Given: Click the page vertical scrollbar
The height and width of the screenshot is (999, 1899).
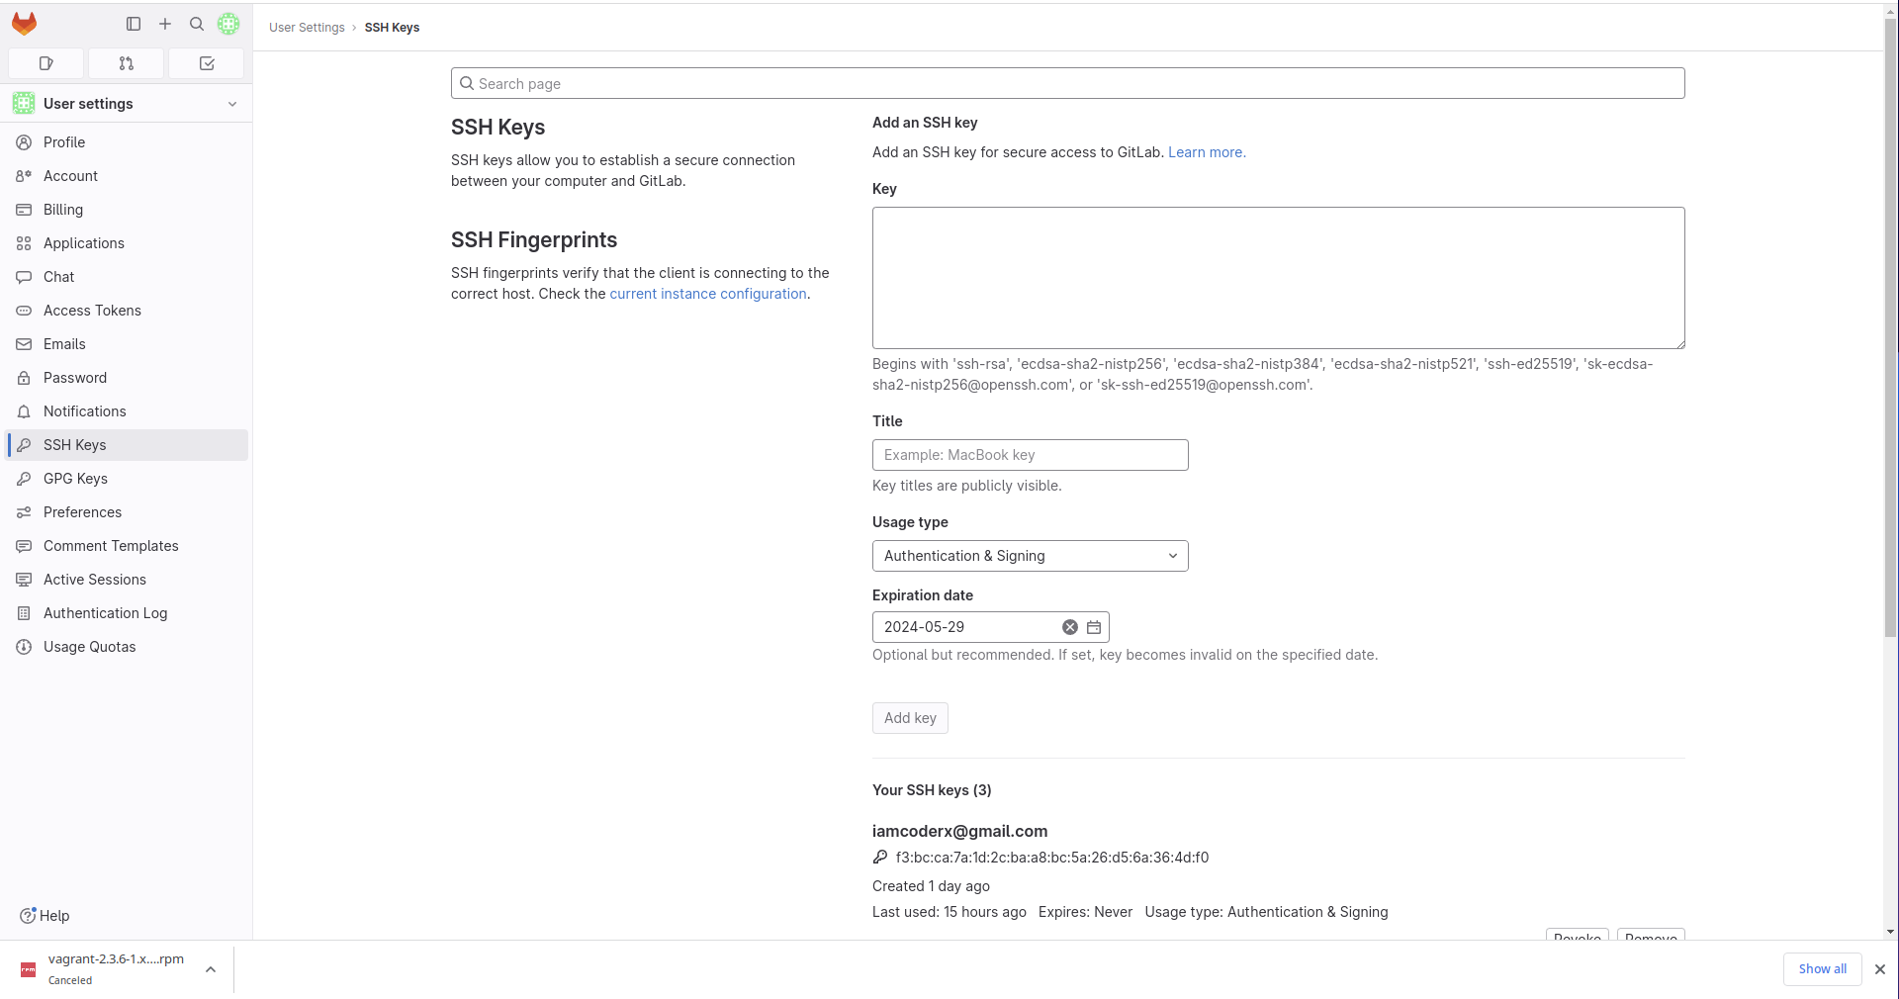Looking at the screenshot, I should [x=1890, y=326].
